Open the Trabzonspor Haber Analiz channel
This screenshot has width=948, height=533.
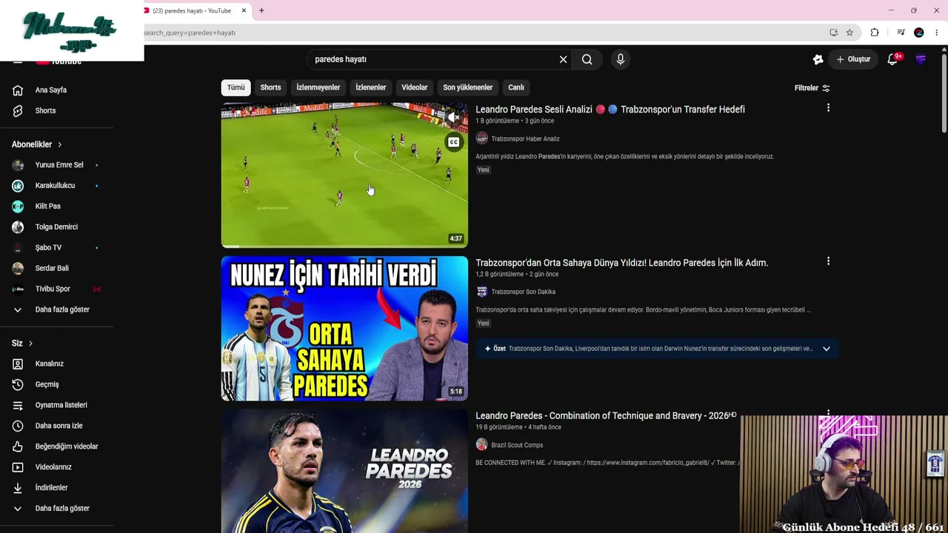click(525, 138)
